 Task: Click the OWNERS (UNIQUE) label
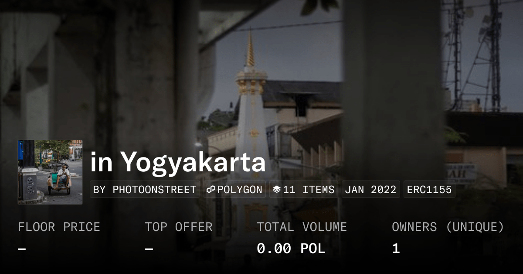[x=448, y=227]
